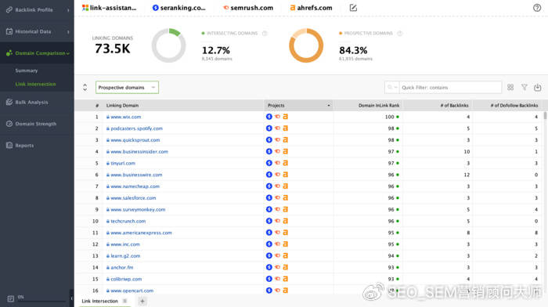The image size is (548, 307).
Task: Click the Domain Strength gauge icon
Action: pyautogui.click(x=9, y=124)
